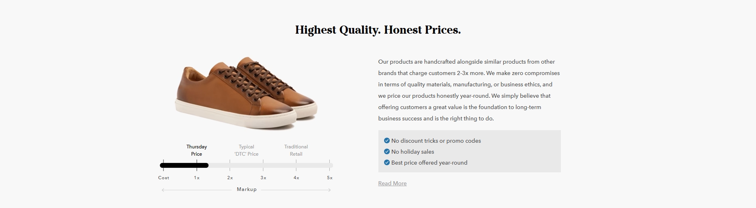Click the Highest Quality. Honest Prices. heading
756x208 pixels.
[x=378, y=30]
